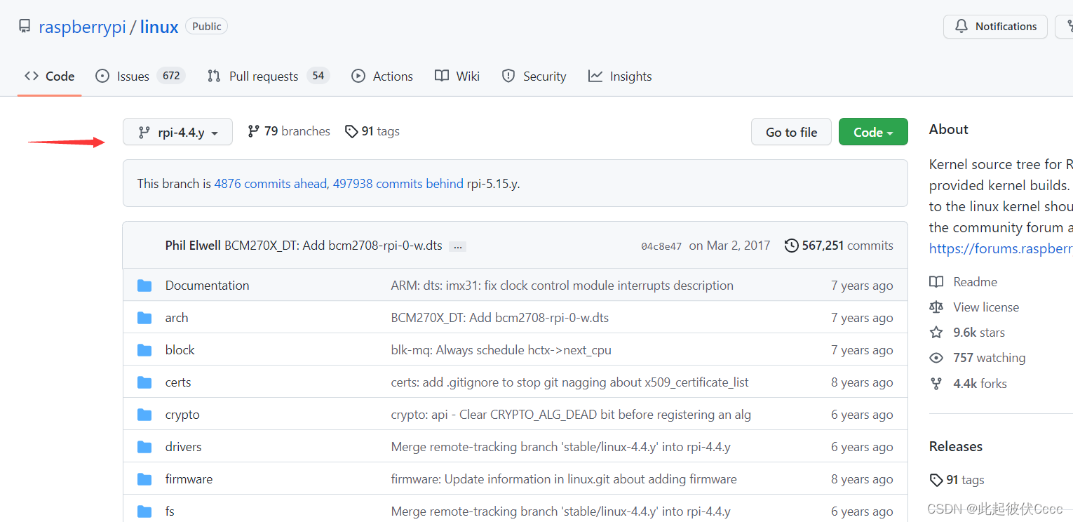Click the Security shield icon

(508, 76)
